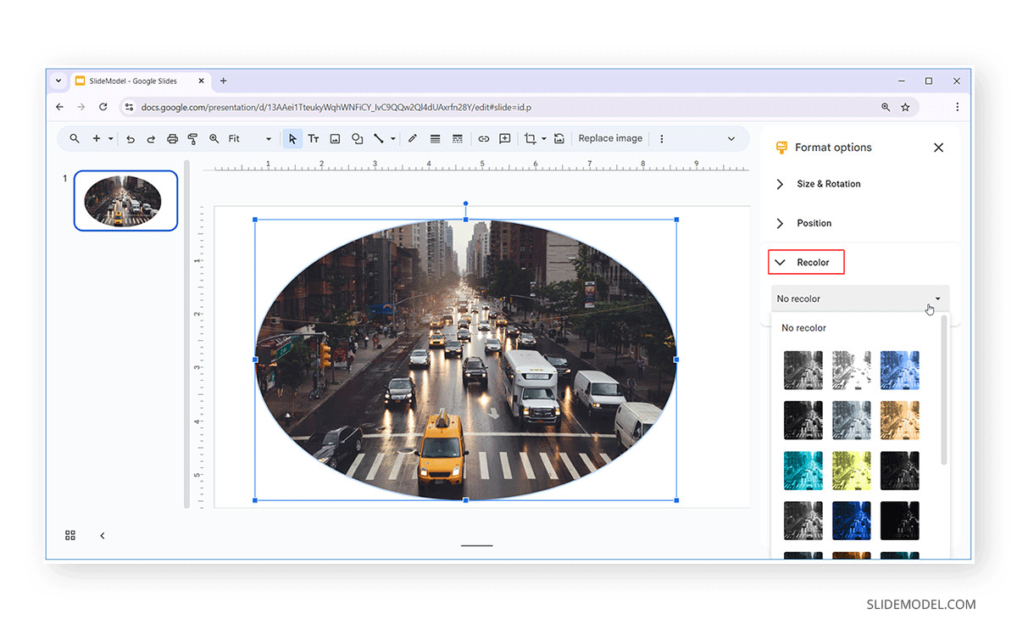The height and width of the screenshot is (630, 1017).
Task: Apply the black recolor in fourth row
Action: (900, 521)
